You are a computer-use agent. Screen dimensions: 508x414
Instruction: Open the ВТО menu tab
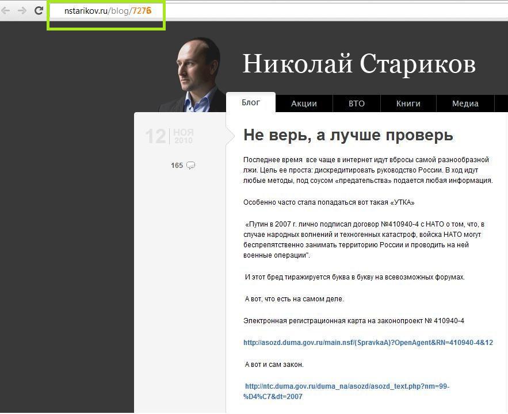[x=356, y=103]
